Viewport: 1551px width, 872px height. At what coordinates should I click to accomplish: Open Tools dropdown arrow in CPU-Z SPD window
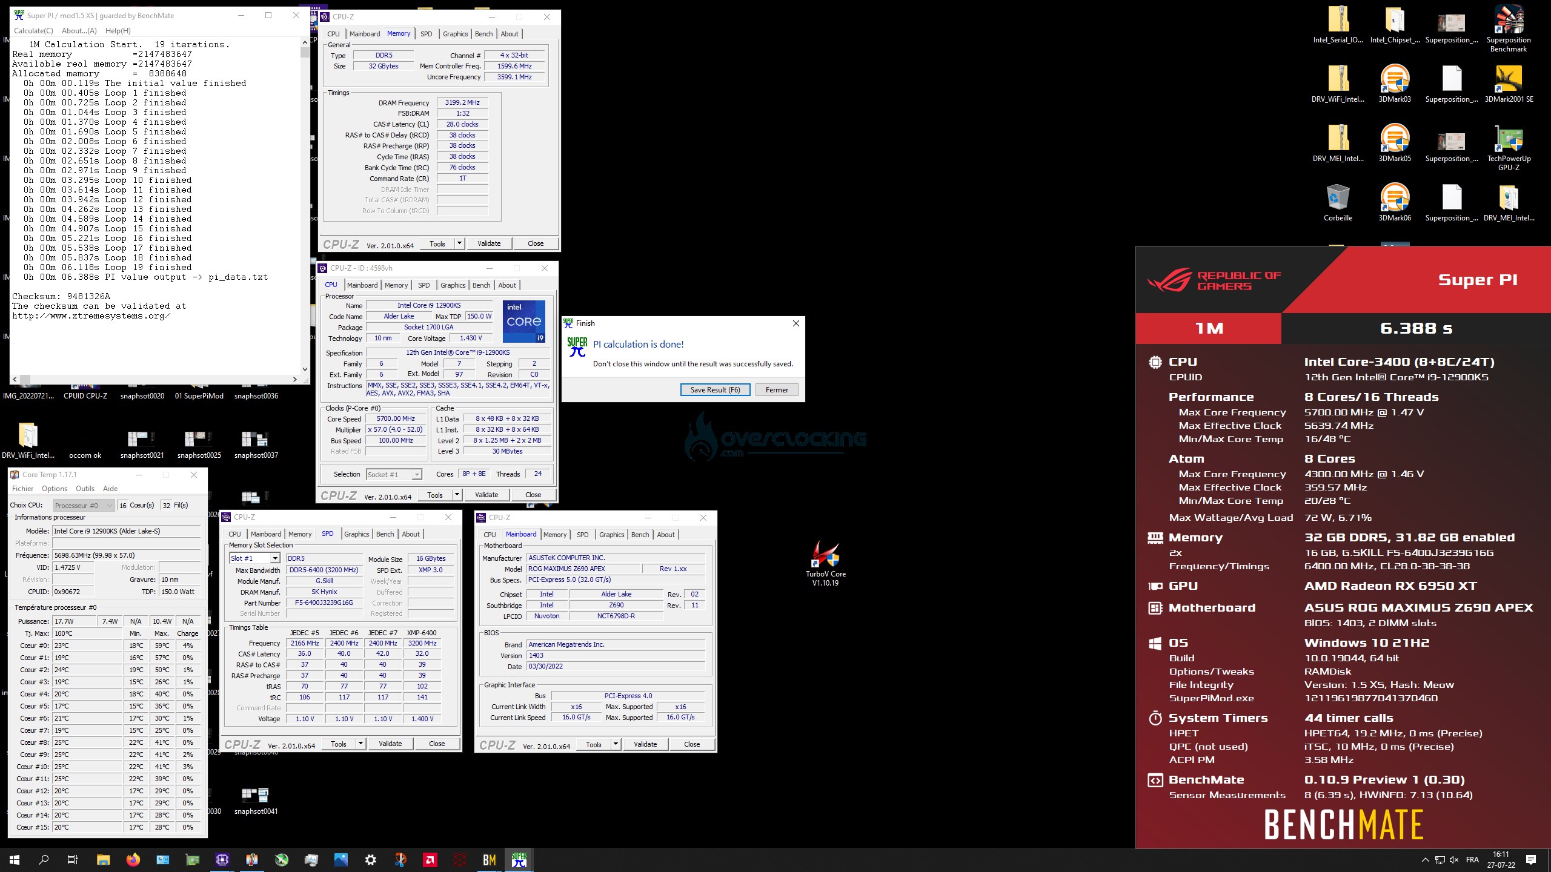tap(360, 744)
